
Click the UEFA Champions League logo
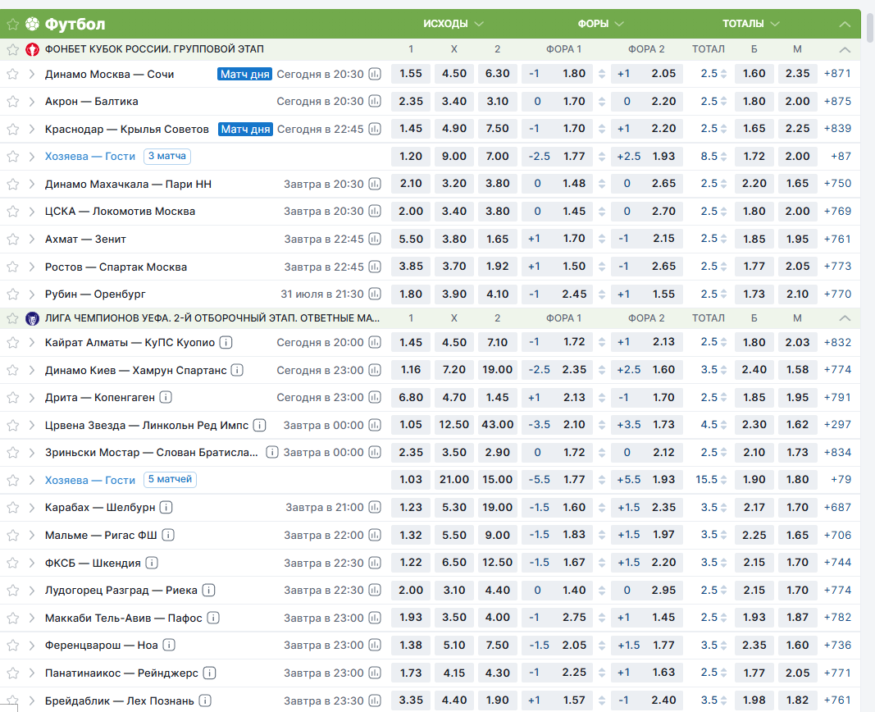(x=32, y=318)
